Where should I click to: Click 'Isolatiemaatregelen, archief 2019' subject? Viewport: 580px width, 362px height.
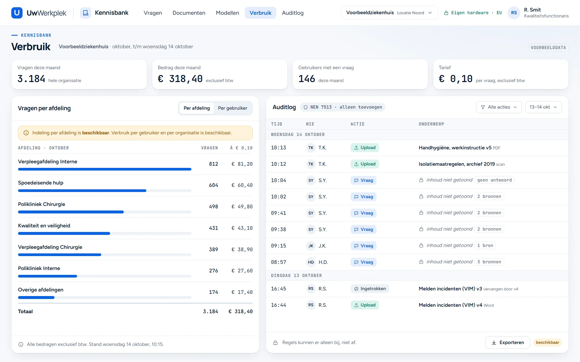456,164
